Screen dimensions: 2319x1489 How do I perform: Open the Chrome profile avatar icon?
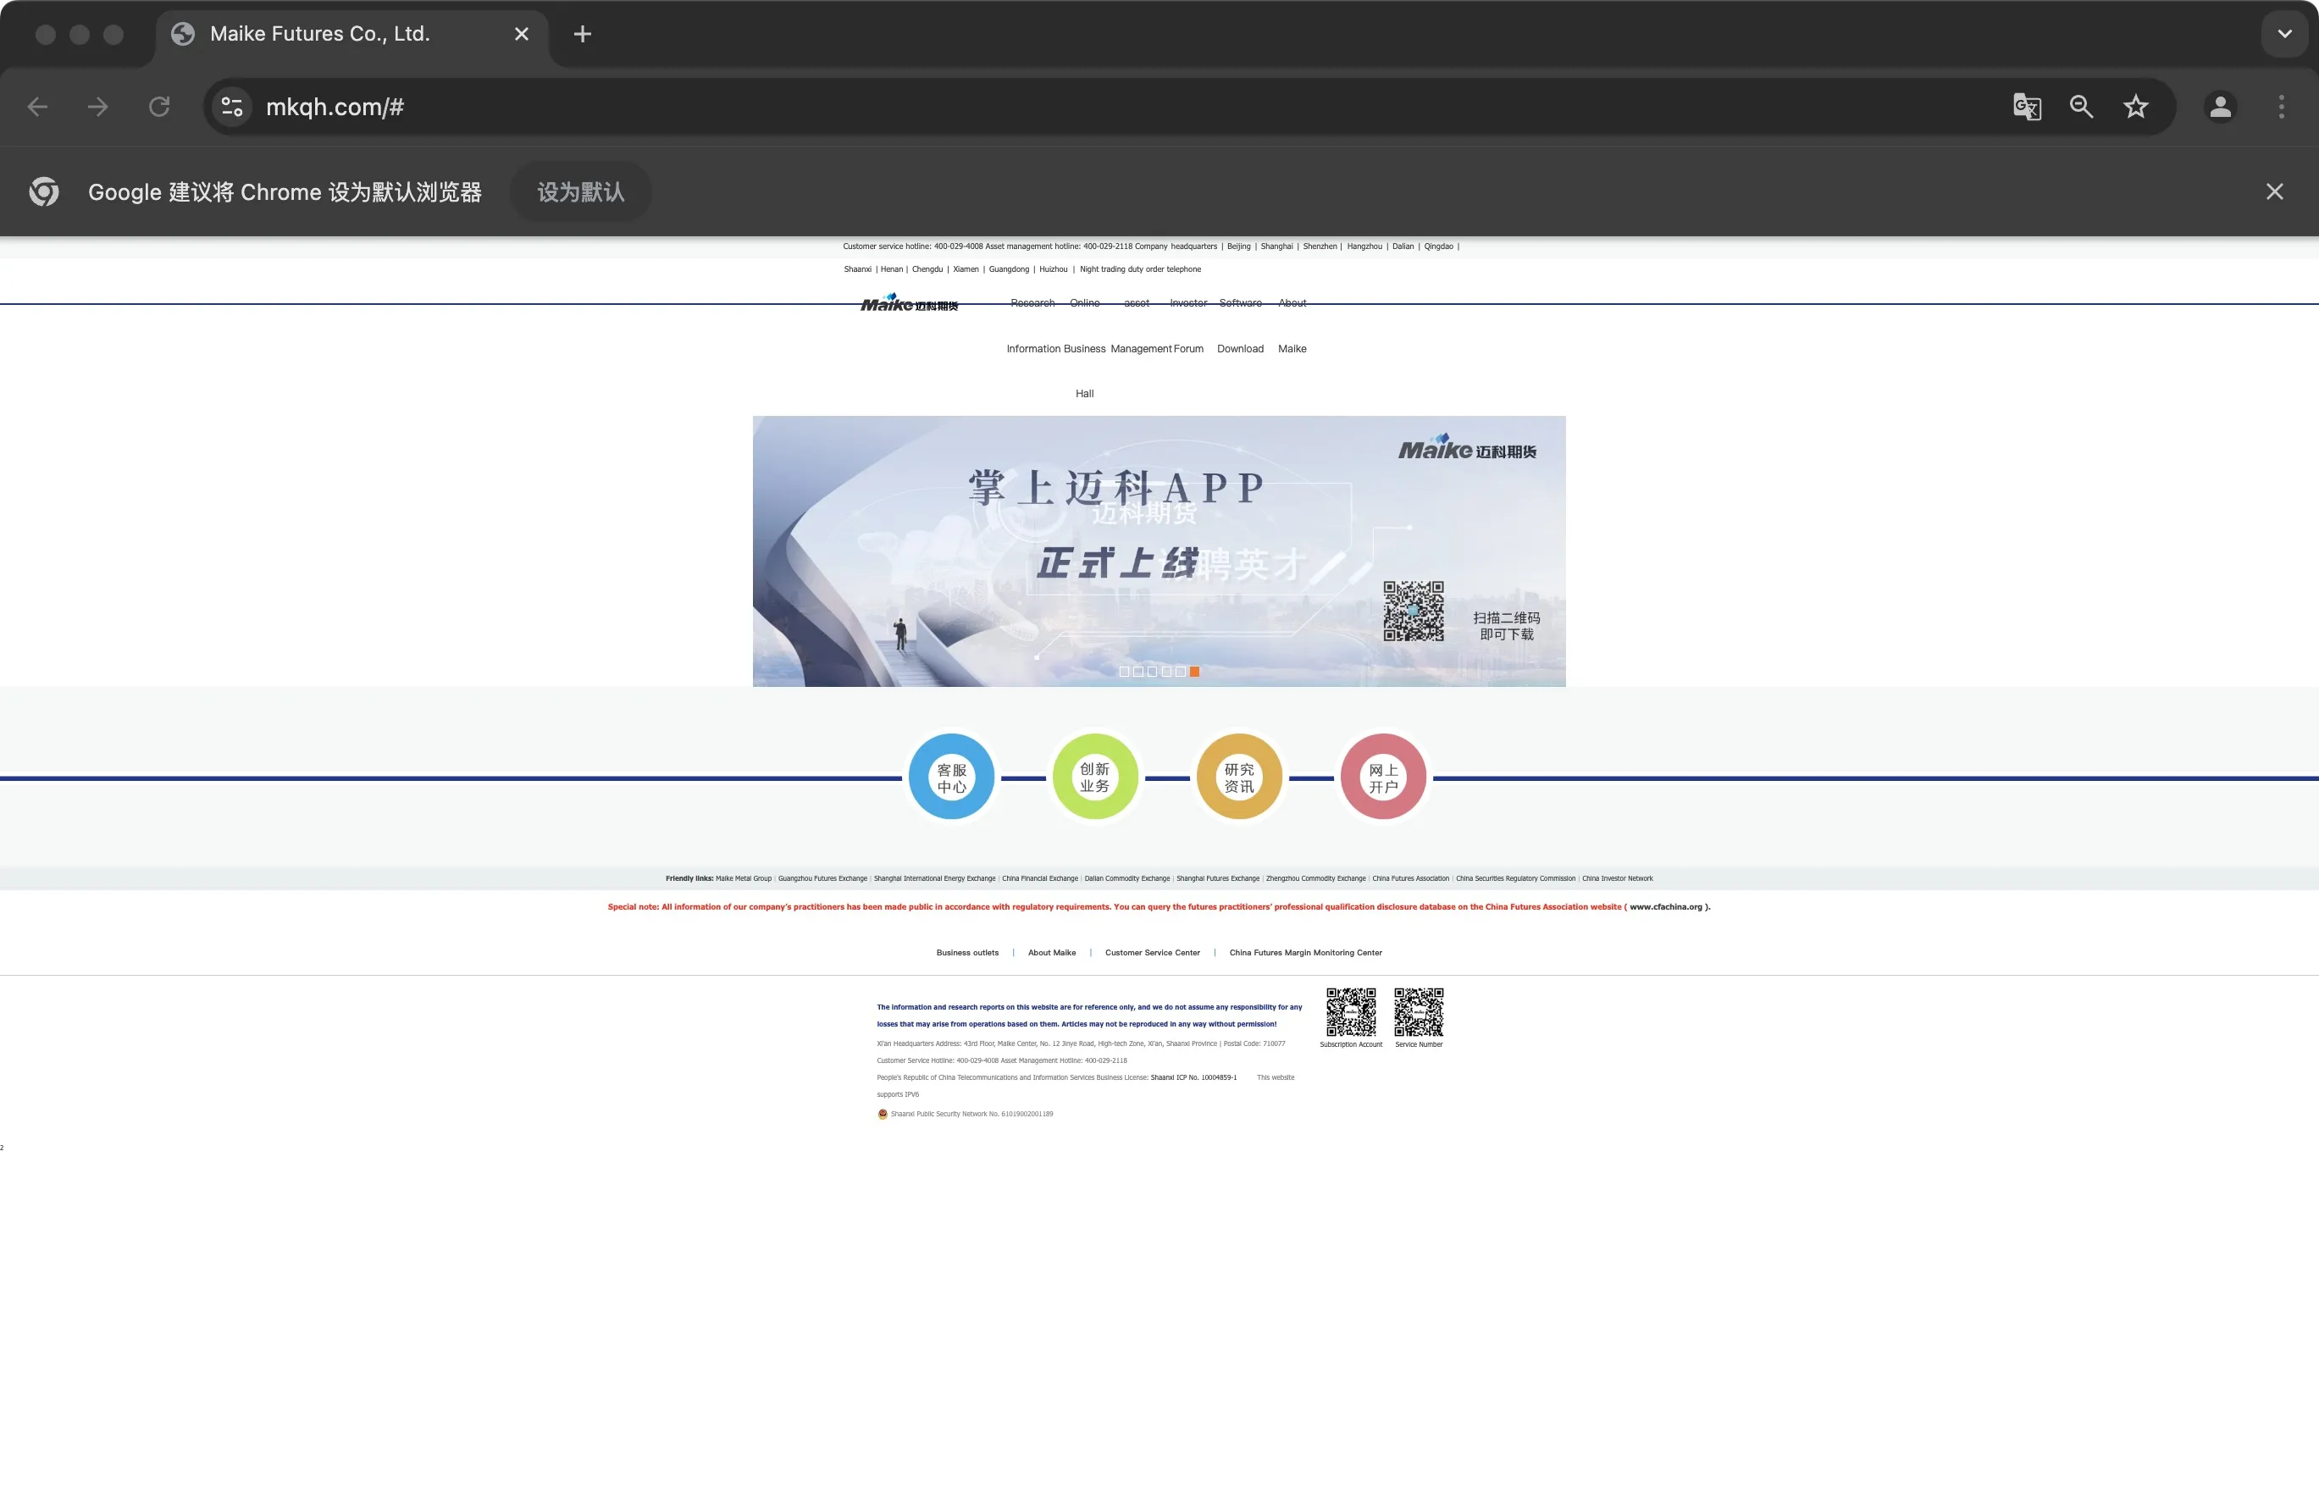[2221, 107]
